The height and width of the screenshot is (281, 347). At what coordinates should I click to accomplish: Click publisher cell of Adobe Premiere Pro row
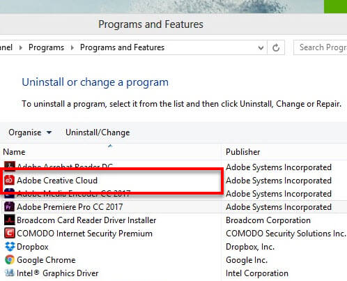279,207
